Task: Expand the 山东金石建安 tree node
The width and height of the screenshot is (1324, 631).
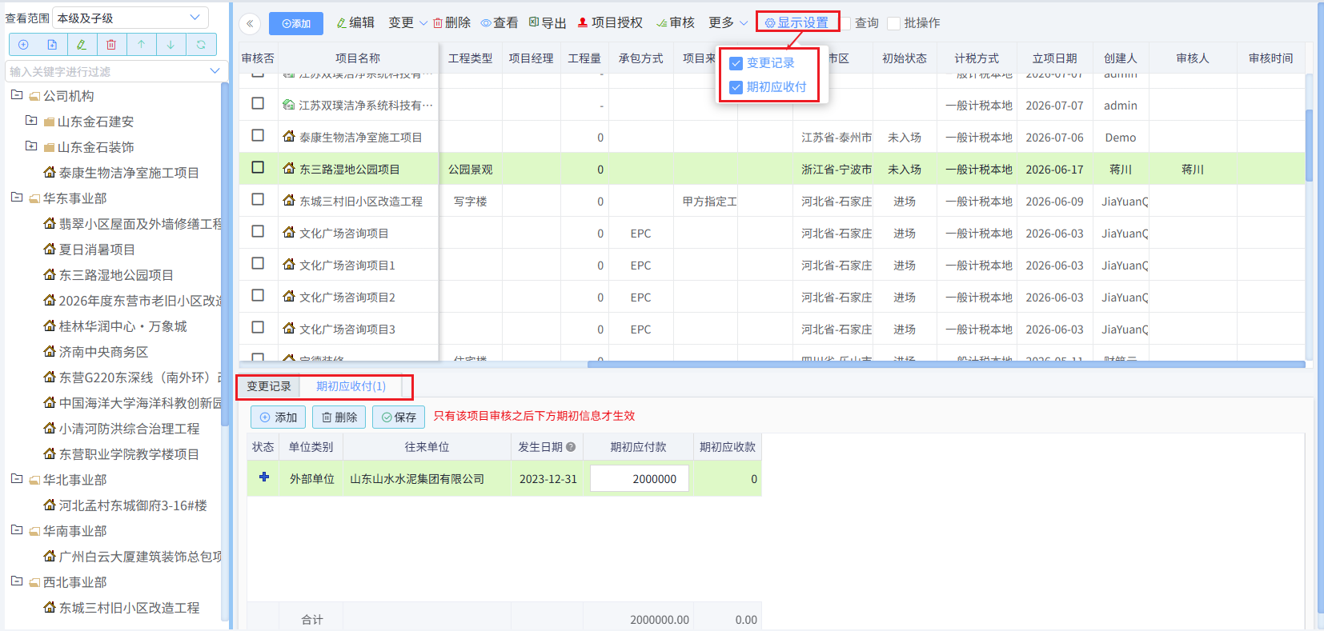Action: pyautogui.click(x=31, y=121)
